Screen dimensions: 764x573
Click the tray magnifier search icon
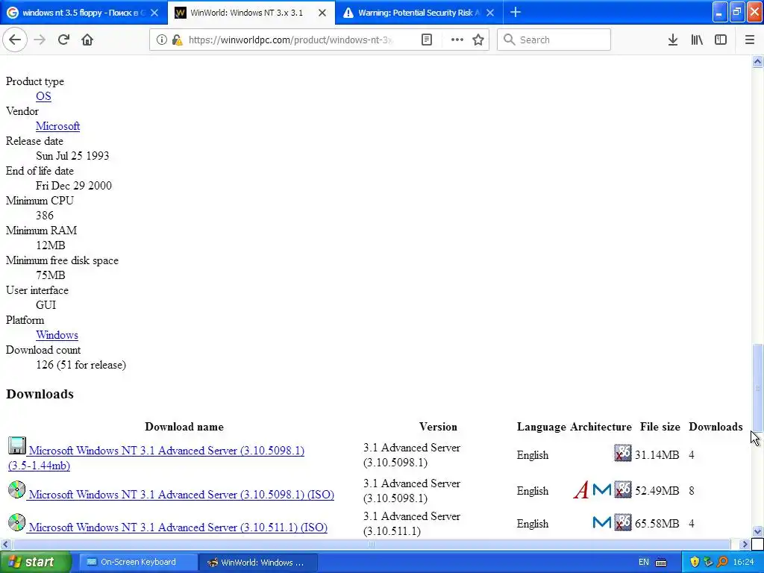pyautogui.click(x=722, y=562)
